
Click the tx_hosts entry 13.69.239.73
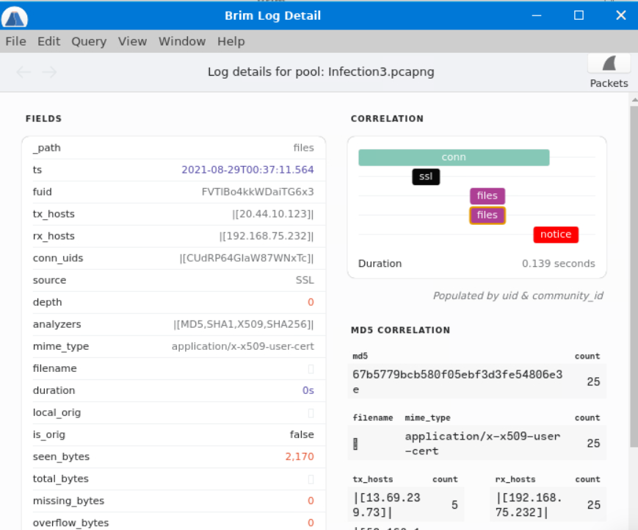[x=386, y=505]
